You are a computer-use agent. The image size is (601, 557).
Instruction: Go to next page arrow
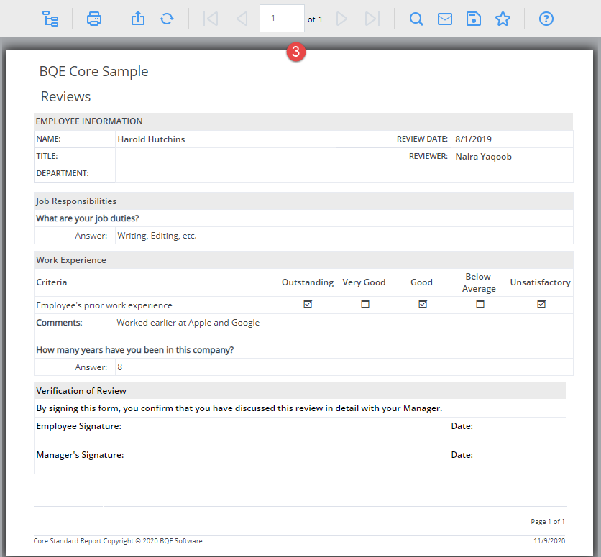341,19
